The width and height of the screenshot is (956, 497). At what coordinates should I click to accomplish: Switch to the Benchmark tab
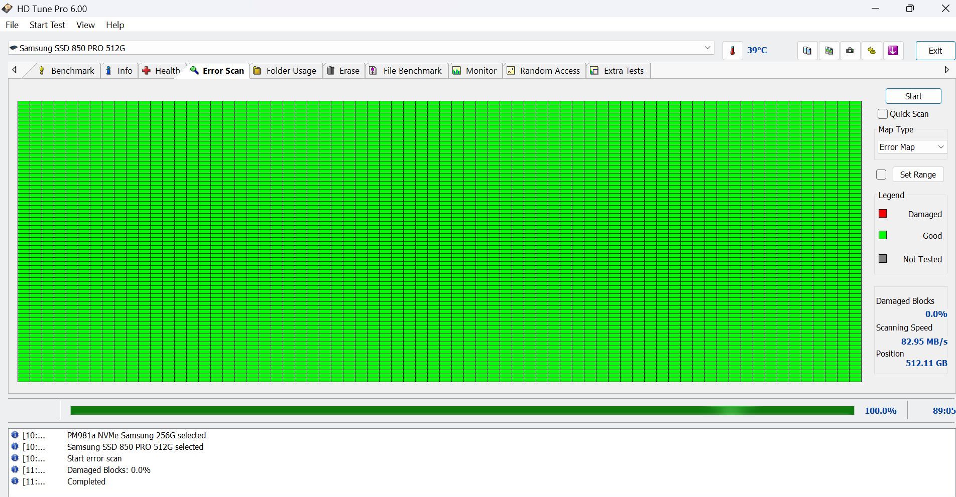[x=67, y=71]
